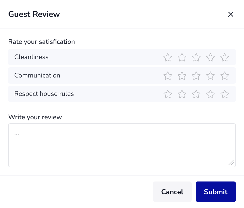The width and height of the screenshot is (244, 208).
Task: Grab the review textarea resize handle
Action: pos(231,162)
